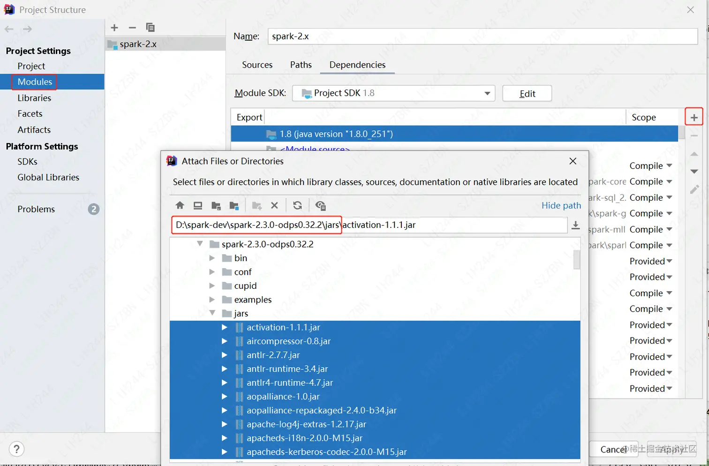Click the Apply button

pyautogui.click(x=672, y=449)
